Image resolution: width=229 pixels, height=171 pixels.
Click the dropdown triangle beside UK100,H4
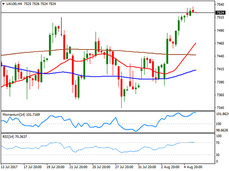[3, 4]
